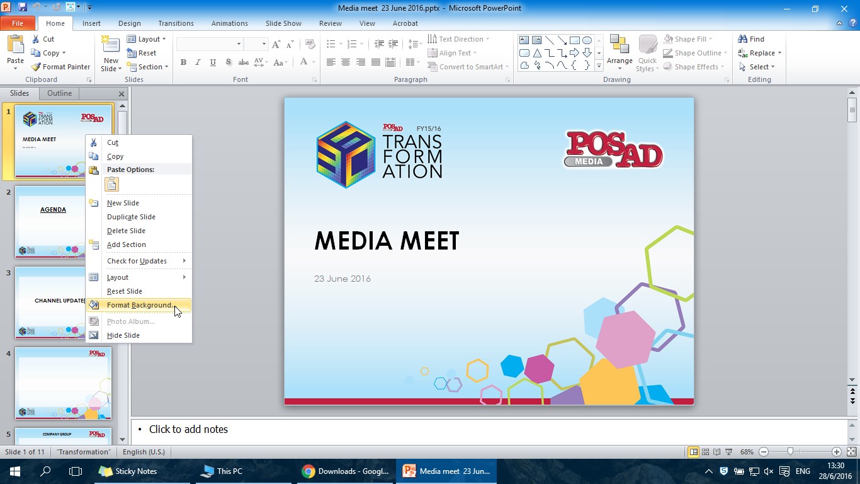Choose Add Section from context menu

(139, 245)
